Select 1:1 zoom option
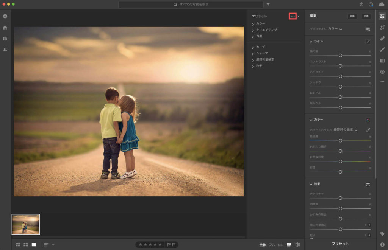The image size is (388, 250). [x=280, y=245]
